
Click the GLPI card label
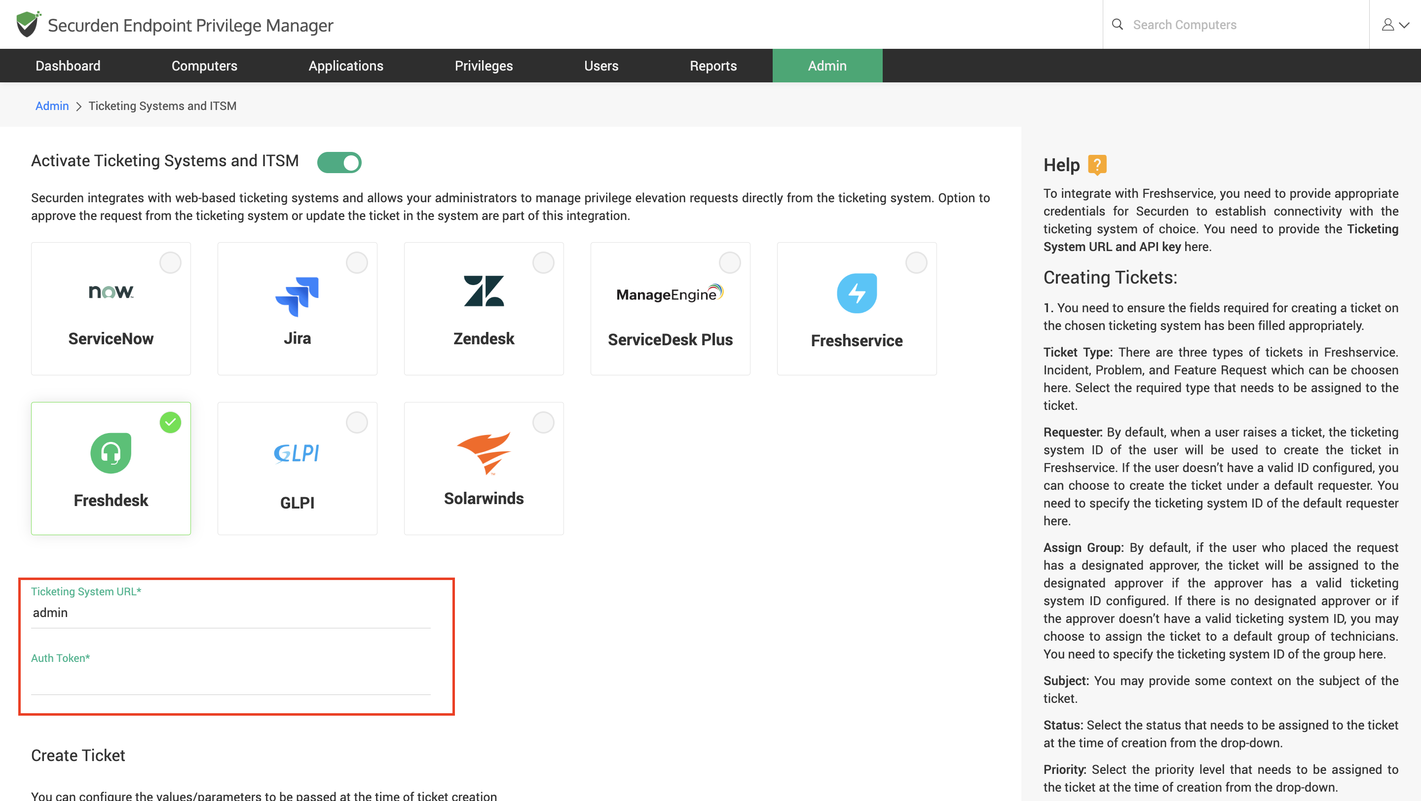(x=298, y=503)
